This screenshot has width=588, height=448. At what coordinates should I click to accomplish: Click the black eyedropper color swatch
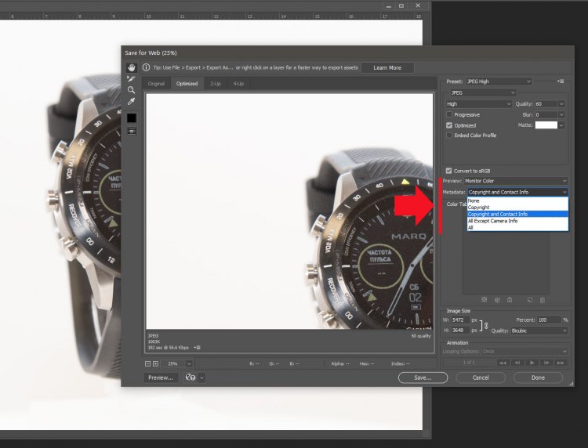[131, 118]
